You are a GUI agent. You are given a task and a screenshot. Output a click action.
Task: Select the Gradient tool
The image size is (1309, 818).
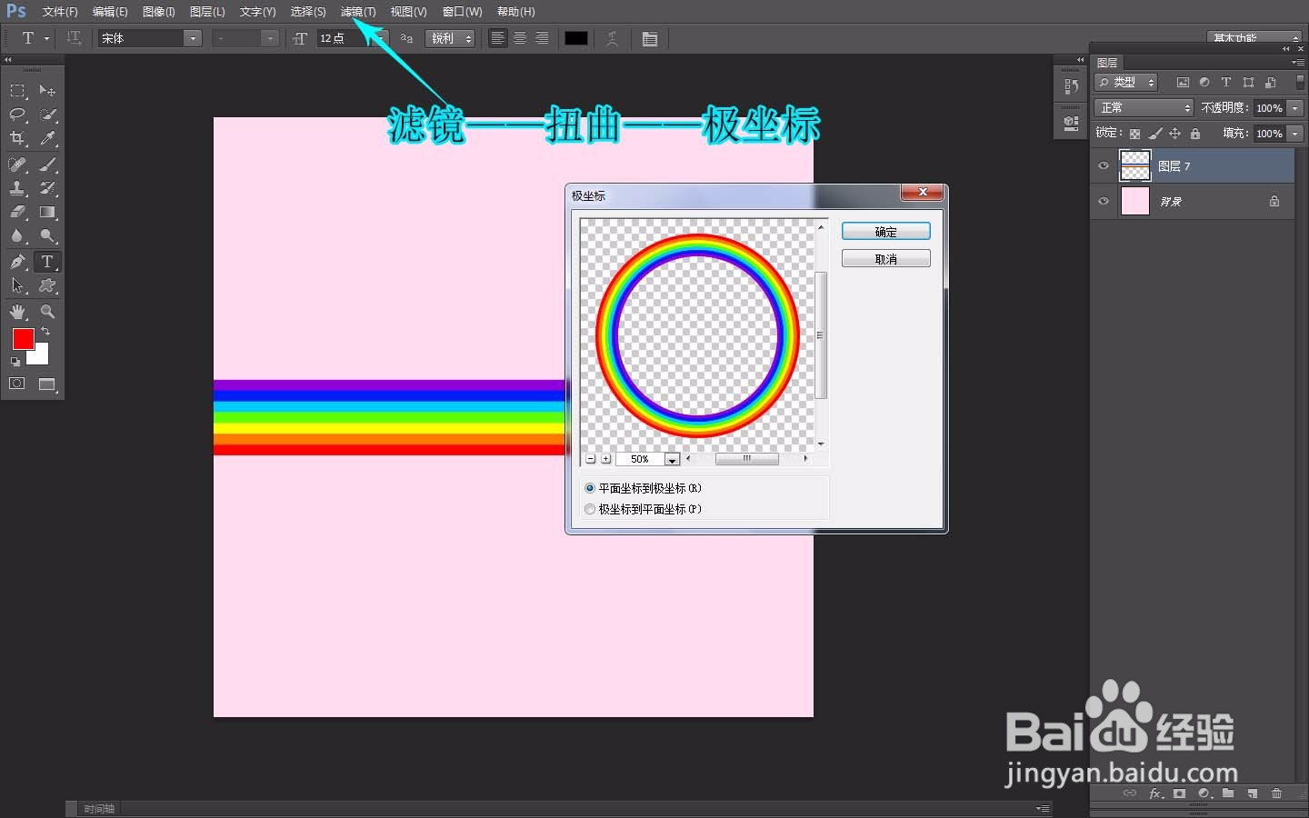coord(47,212)
